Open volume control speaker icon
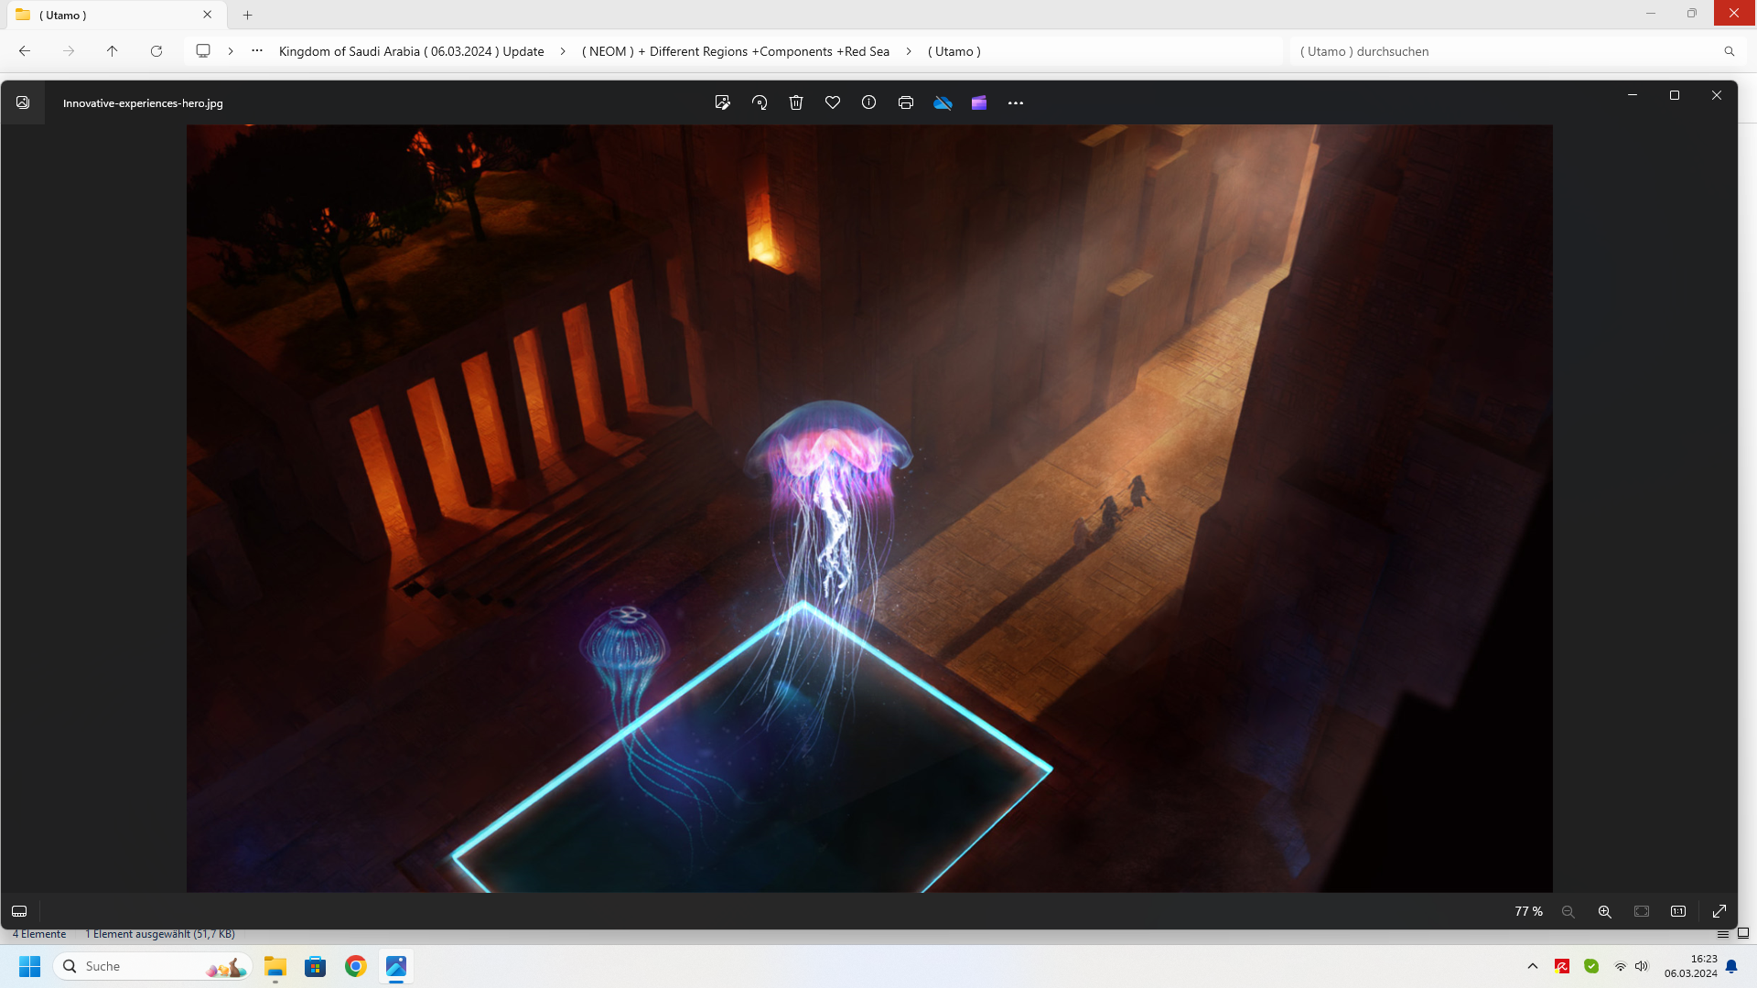This screenshot has width=1757, height=988. click(x=1642, y=966)
